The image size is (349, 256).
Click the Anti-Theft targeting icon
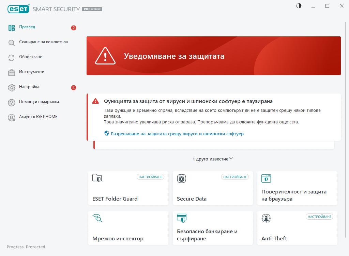coord(266,218)
